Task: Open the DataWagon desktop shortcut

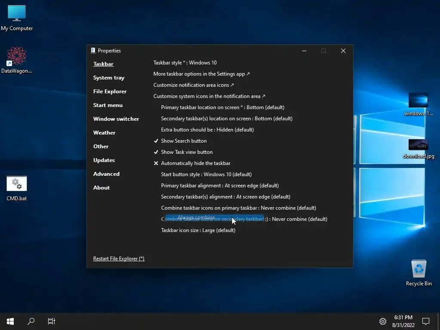Action: [x=17, y=60]
